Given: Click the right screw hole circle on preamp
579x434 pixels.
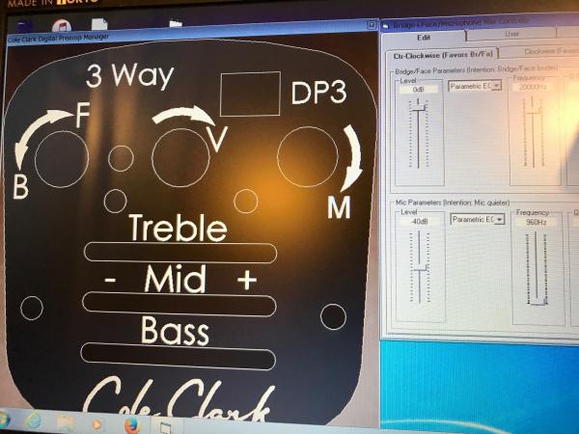Looking at the screenshot, I should 333,316.
